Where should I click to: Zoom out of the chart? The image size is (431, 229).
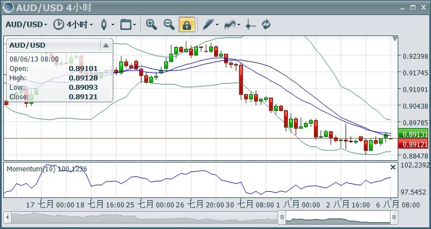pyautogui.click(x=169, y=24)
